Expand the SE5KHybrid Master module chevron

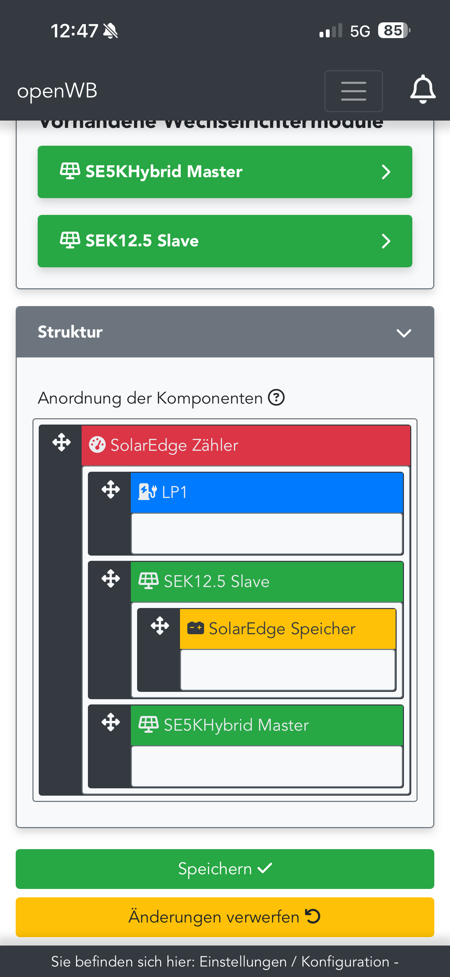tap(385, 172)
